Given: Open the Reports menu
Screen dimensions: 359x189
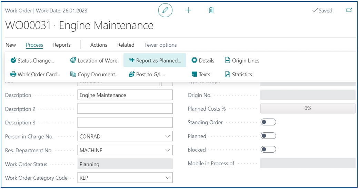Looking at the screenshot, I should click(62, 45).
